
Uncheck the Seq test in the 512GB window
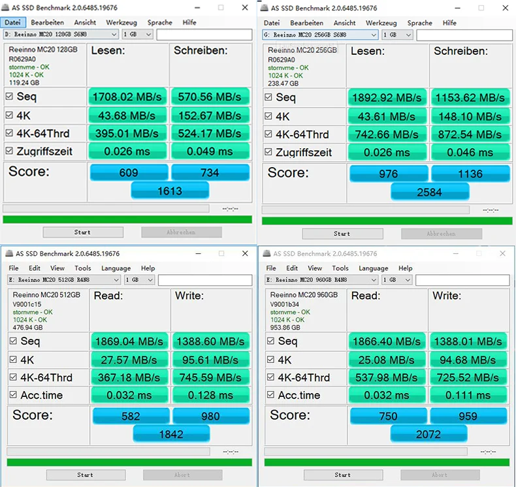[x=13, y=341]
